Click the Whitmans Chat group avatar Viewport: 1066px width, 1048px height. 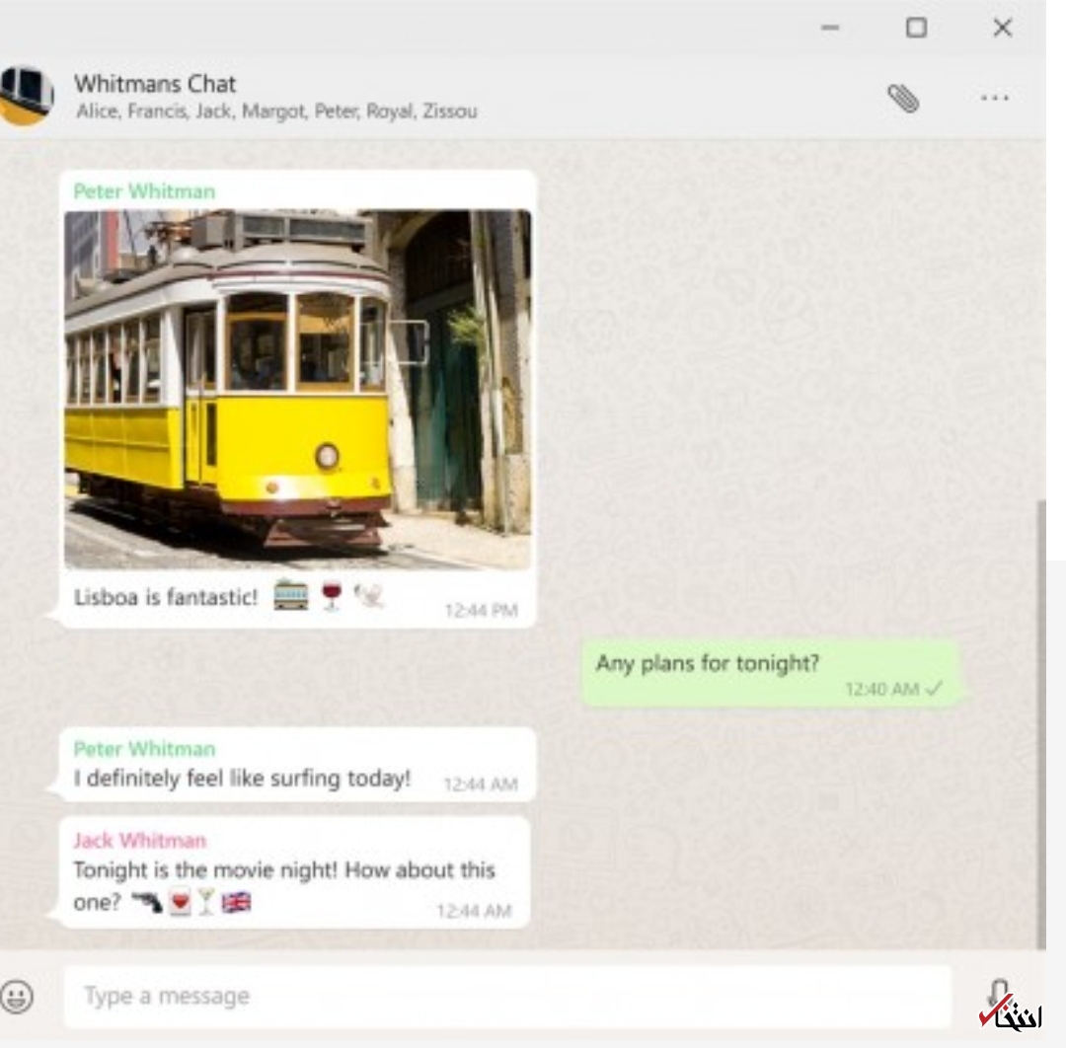point(25,95)
